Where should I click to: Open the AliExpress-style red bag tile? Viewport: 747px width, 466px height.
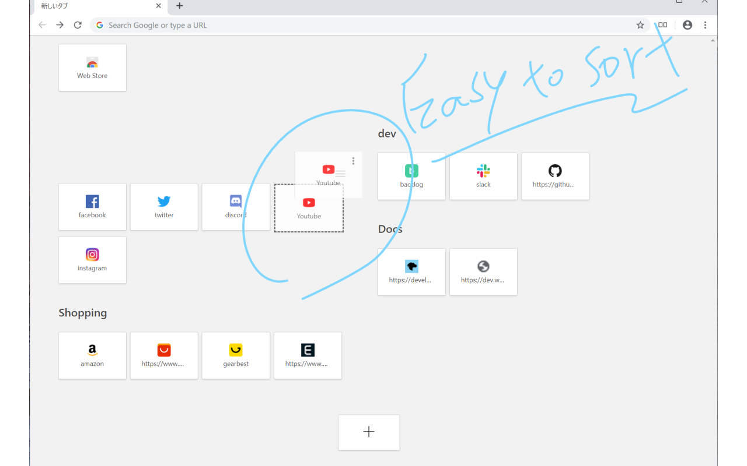point(164,355)
